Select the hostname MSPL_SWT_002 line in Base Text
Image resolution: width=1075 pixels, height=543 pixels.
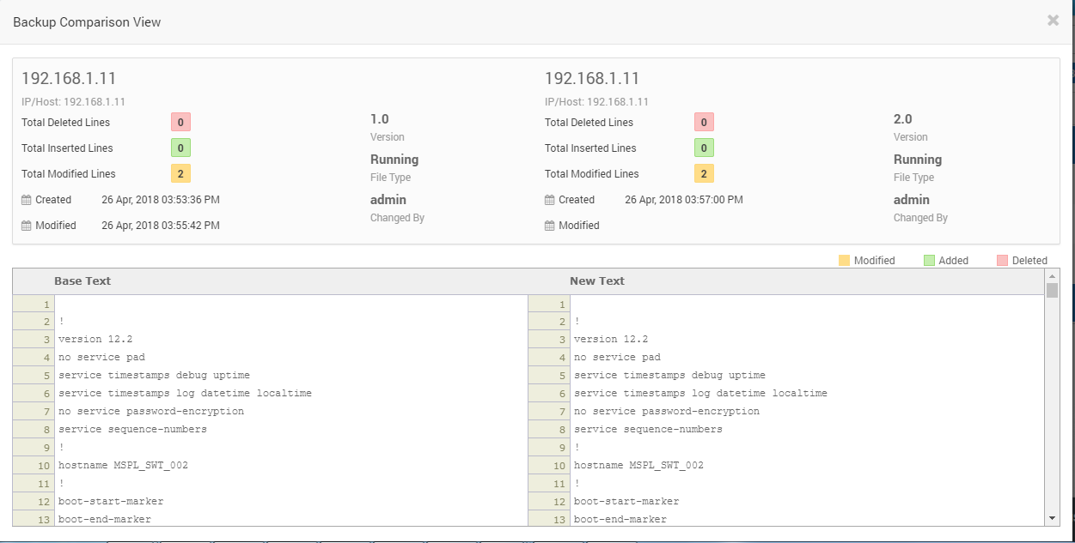(123, 466)
